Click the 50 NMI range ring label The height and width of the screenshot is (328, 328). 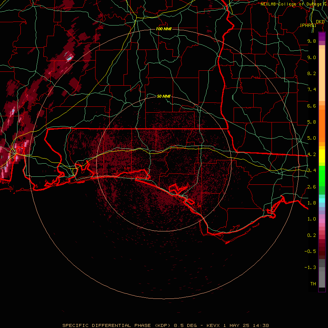tap(164, 96)
